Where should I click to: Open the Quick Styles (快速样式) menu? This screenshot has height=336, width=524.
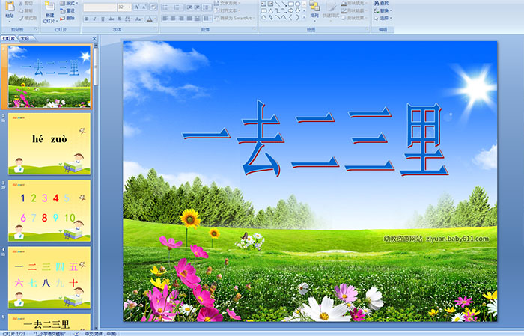pyautogui.click(x=331, y=12)
